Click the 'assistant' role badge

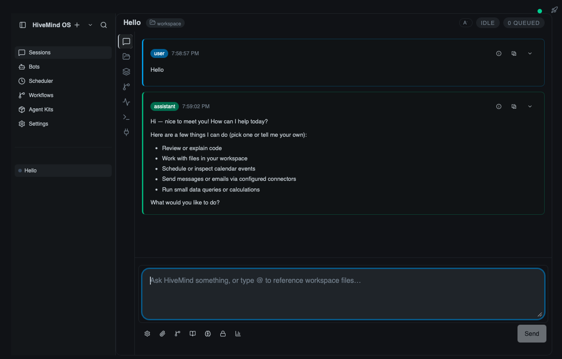pos(165,106)
